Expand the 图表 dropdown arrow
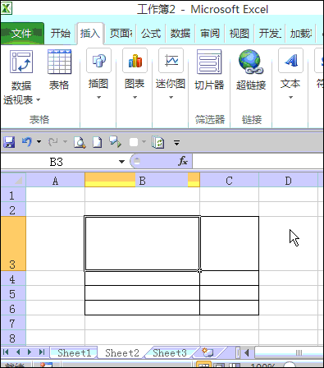 (135, 97)
